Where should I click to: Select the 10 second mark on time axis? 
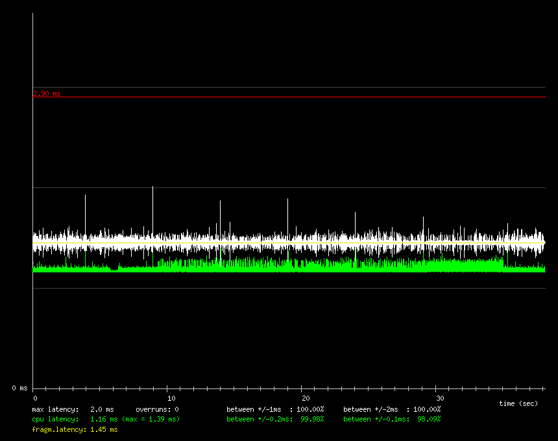pos(171,398)
